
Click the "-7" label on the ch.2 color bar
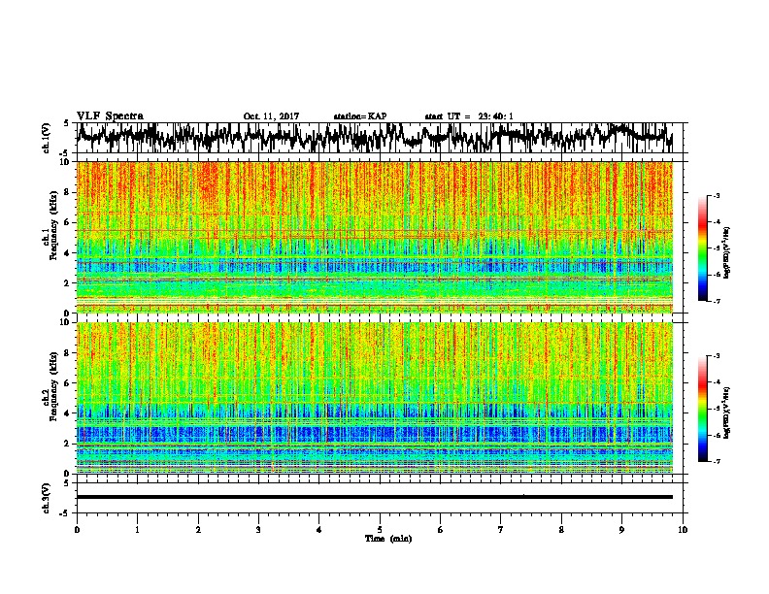tap(717, 461)
